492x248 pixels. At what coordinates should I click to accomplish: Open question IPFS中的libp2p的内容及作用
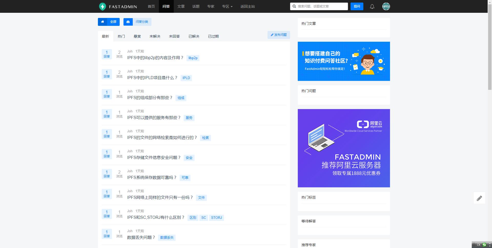tap(155, 58)
